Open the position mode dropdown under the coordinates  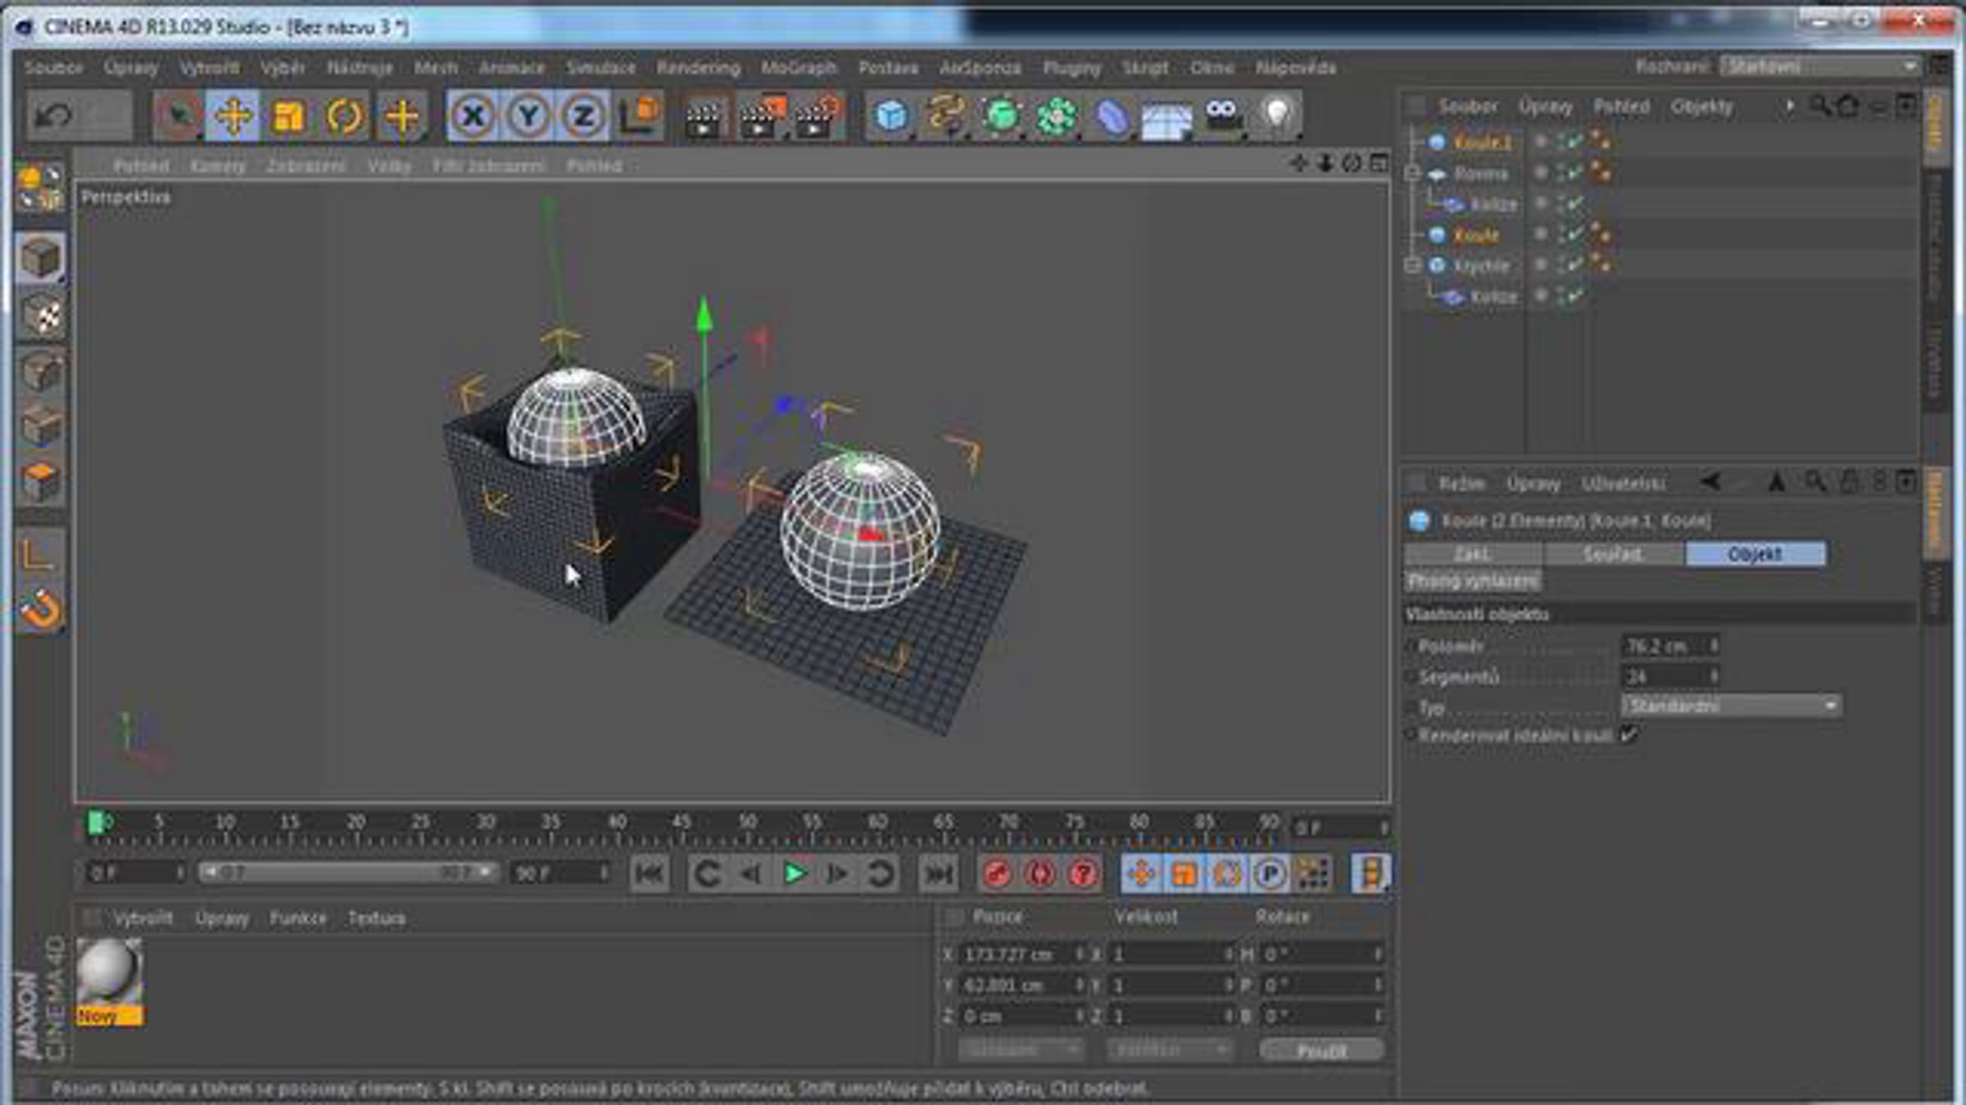(1021, 1050)
